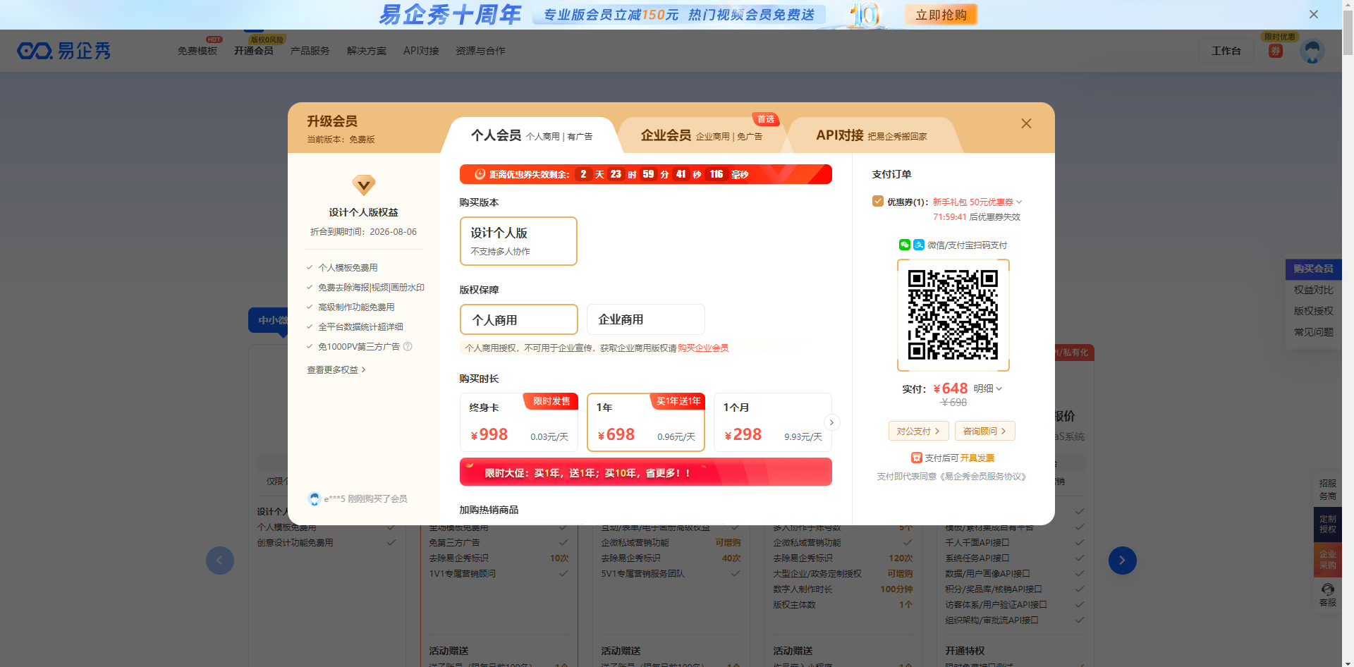This screenshot has height=667, width=1354.
Task: Select the 企业商用 copyright option
Action: coord(645,319)
